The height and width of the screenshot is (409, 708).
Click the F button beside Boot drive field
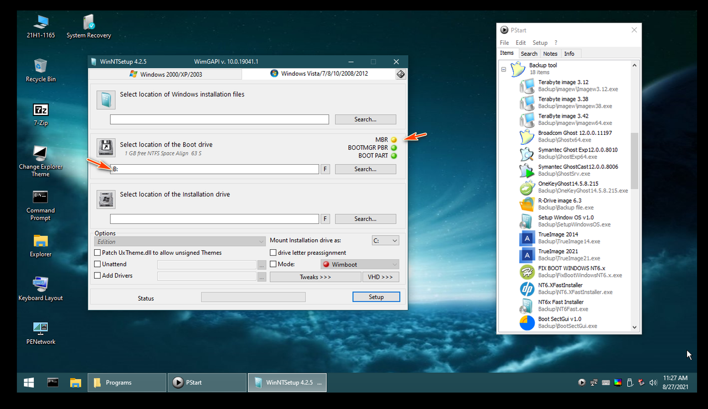[325, 169]
